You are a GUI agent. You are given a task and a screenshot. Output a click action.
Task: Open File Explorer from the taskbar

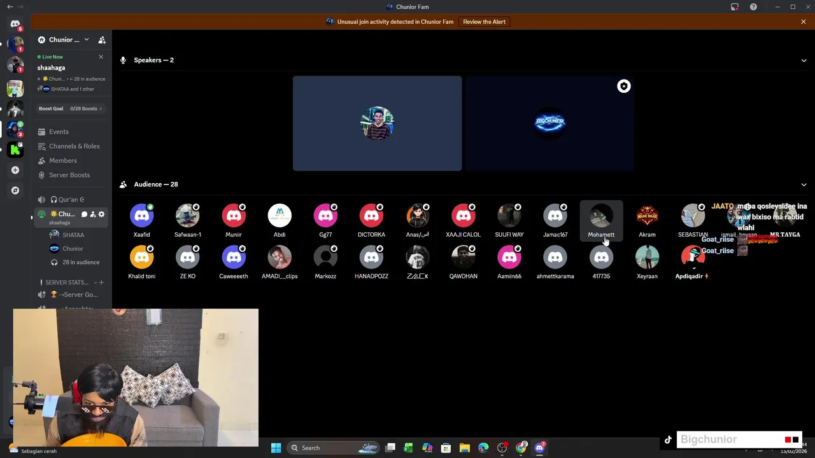coord(465,448)
